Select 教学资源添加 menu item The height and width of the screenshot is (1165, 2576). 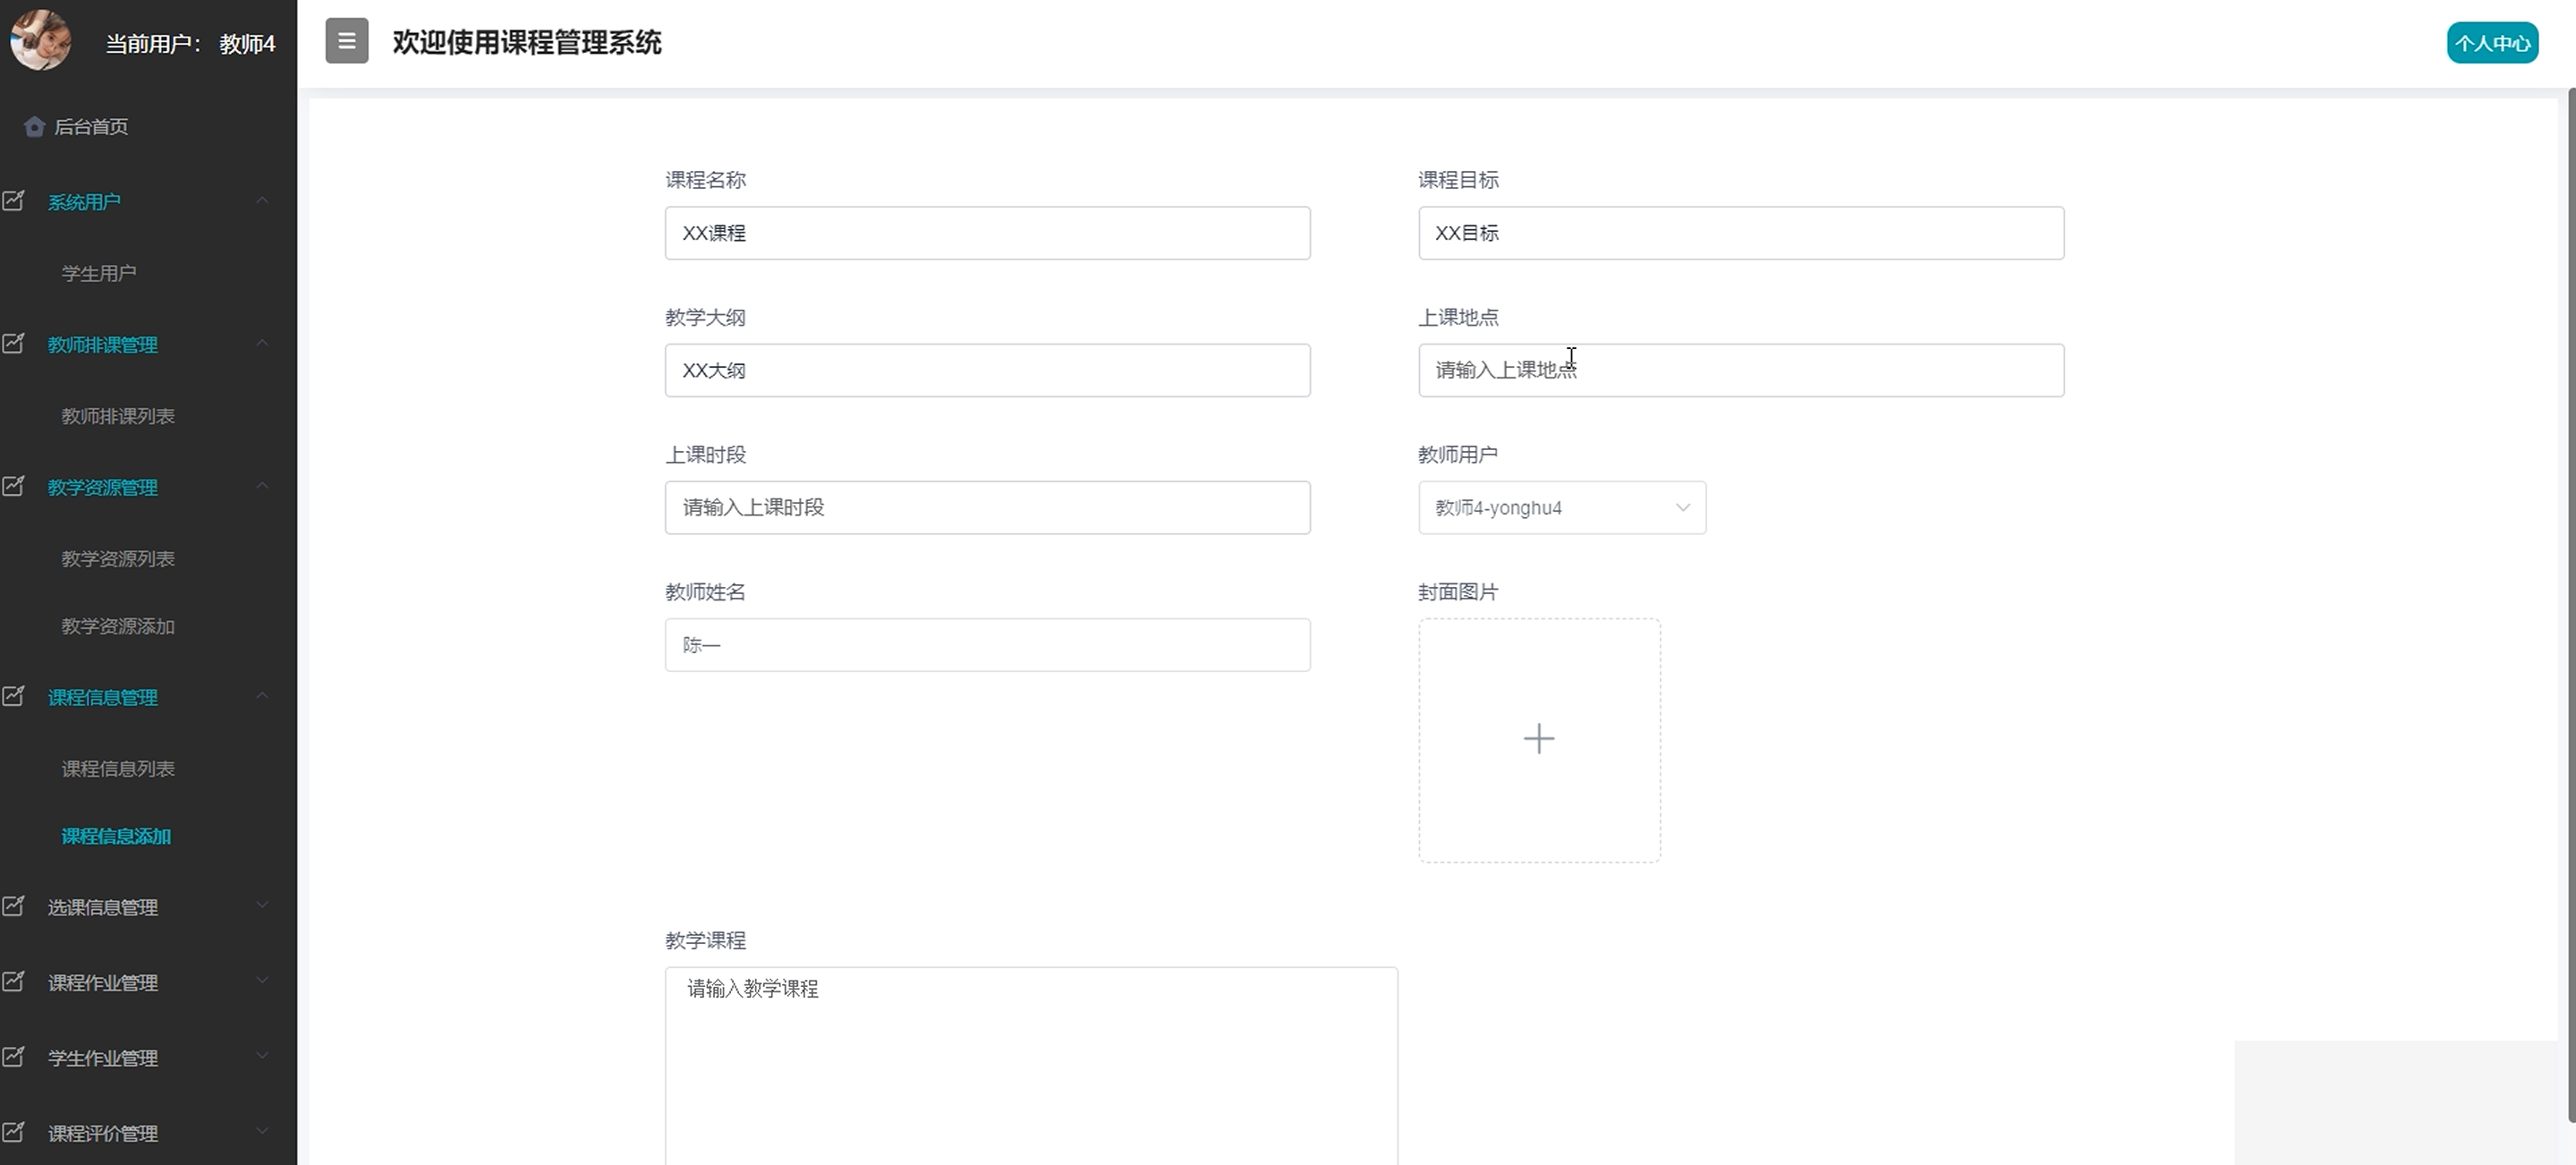click(118, 626)
